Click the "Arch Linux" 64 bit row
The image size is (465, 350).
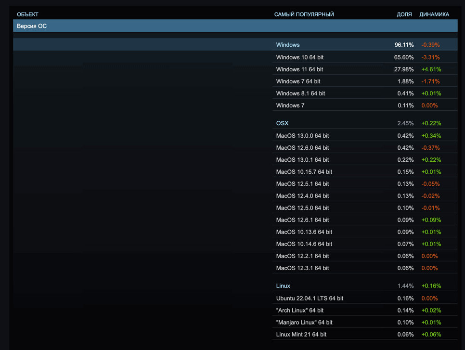(x=365, y=310)
